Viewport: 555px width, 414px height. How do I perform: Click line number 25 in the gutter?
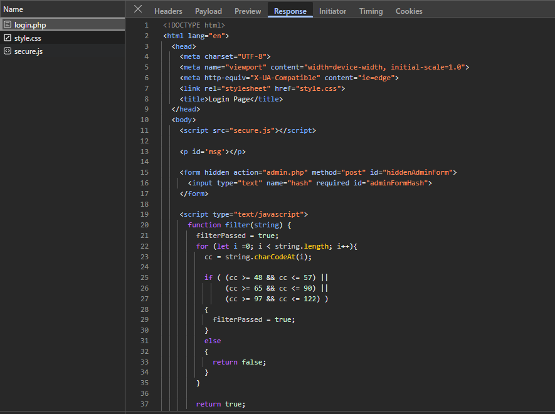144,277
